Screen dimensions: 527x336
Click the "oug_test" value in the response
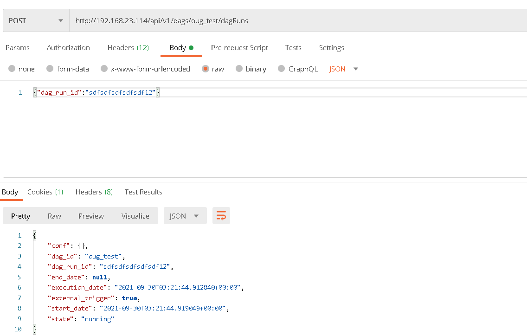click(103, 256)
